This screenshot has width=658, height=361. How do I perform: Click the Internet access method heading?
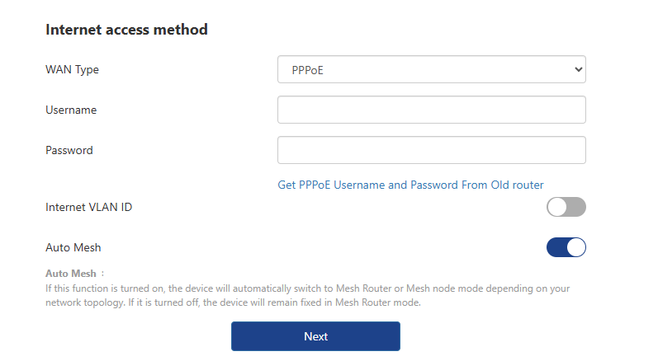point(126,30)
